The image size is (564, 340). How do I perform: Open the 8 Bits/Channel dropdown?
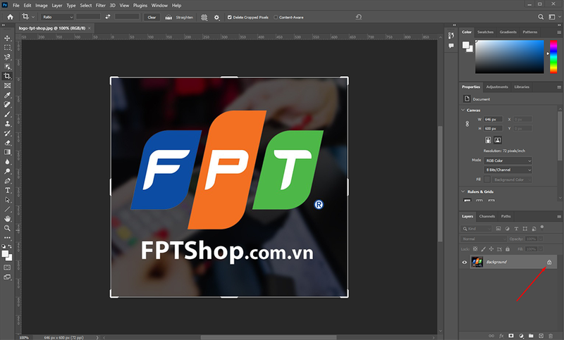pos(508,170)
